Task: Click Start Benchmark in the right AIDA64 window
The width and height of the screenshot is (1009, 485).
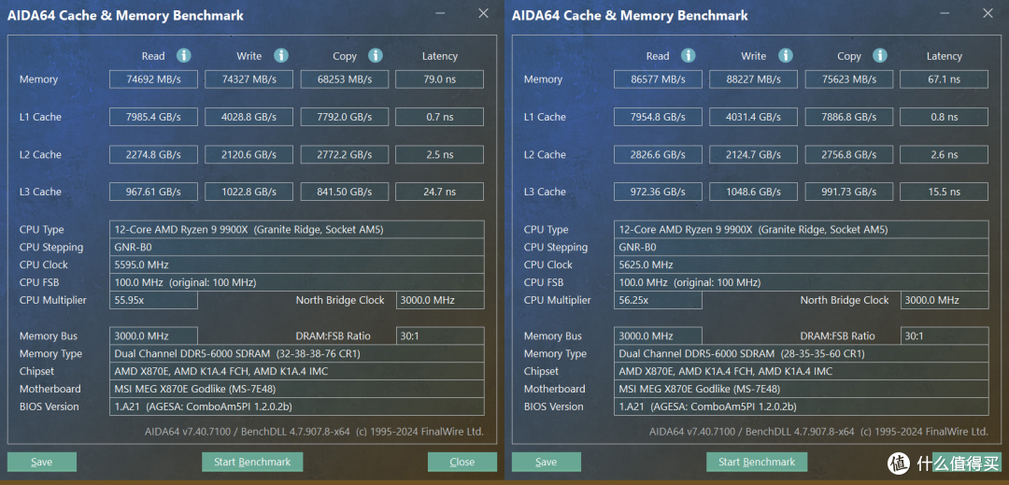Action: pyautogui.click(x=757, y=462)
